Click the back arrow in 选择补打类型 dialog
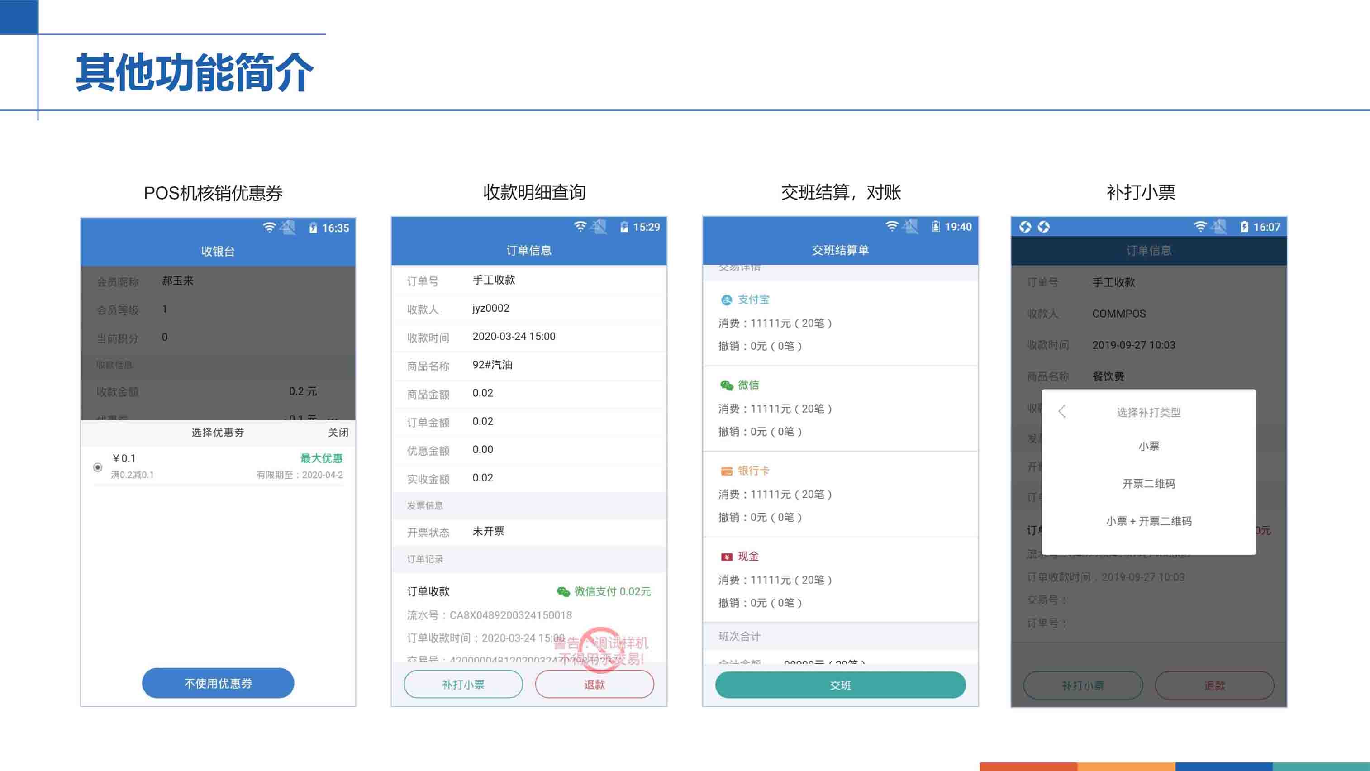 pos(1062,412)
